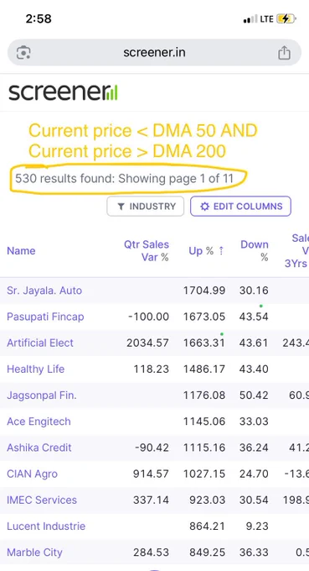Open Sr. Jayala. Auto company link
Viewport: 309px width, 571px height.
(x=44, y=291)
